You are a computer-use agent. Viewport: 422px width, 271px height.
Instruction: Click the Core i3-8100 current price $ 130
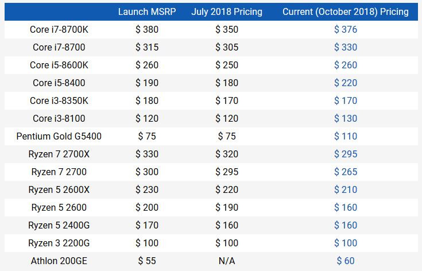tap(346, 118)
